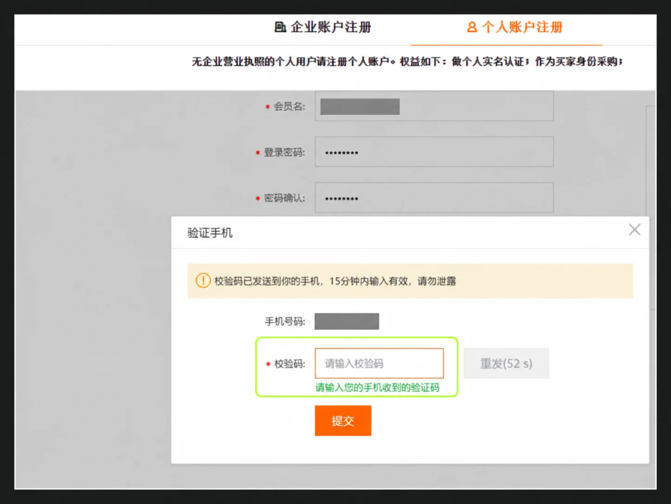Click the person icon beside 个人账户注册

click(472, 27)
